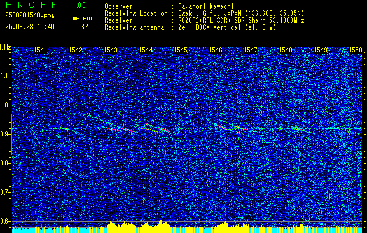Click the 1541 time marker
The height and width of the screenshot is (233, 367).
(40, 50)
